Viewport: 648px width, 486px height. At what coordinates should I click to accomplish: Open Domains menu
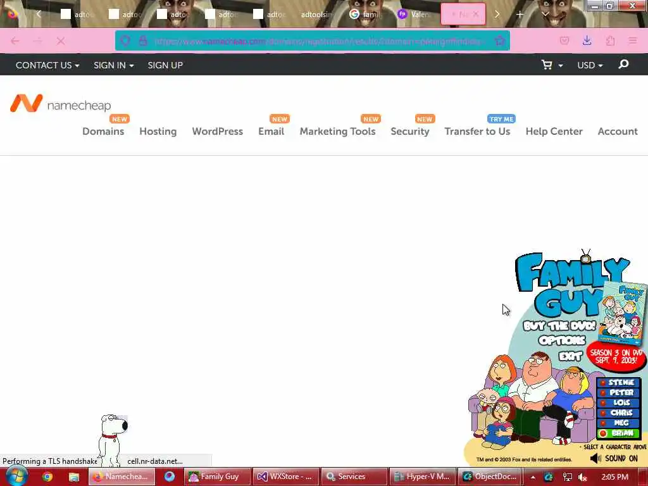tap(103, 131)
